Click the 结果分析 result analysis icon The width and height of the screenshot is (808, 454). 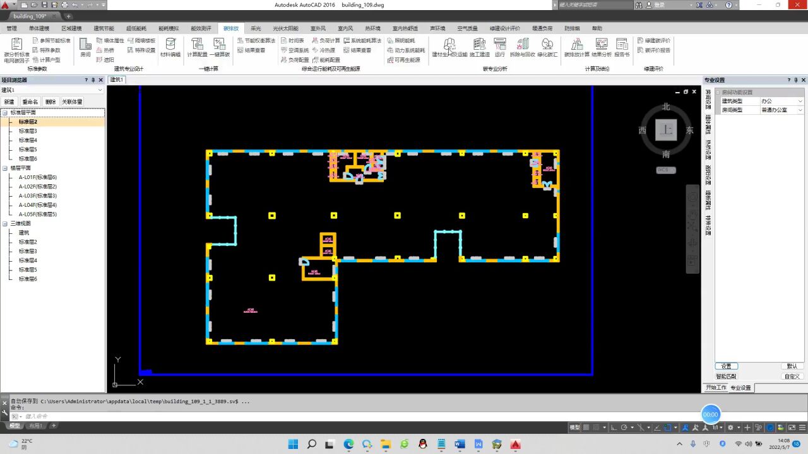601,47
